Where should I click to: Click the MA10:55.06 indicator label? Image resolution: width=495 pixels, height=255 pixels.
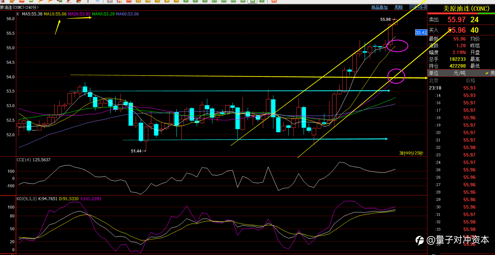point(55,14)
